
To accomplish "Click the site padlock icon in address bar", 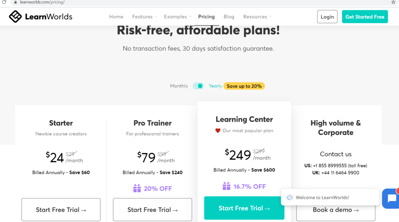I will point(15,2).
